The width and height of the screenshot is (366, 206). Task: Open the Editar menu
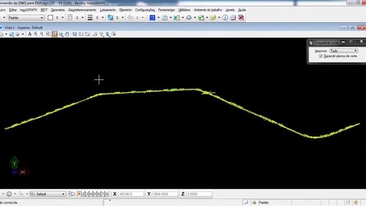[x=13, y=10]
